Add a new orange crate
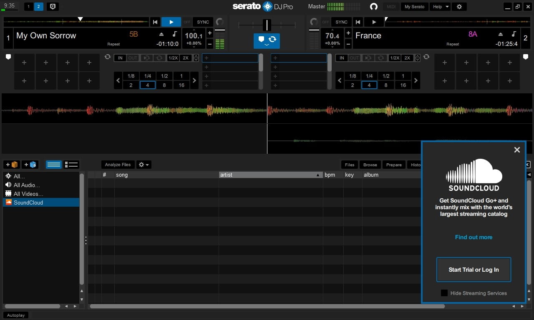The height and width of the screenshot is (320, 534). (x=12, y=165)
